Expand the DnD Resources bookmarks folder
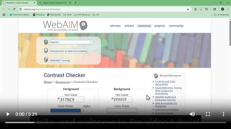231x129 pixels. pos(82,15)
